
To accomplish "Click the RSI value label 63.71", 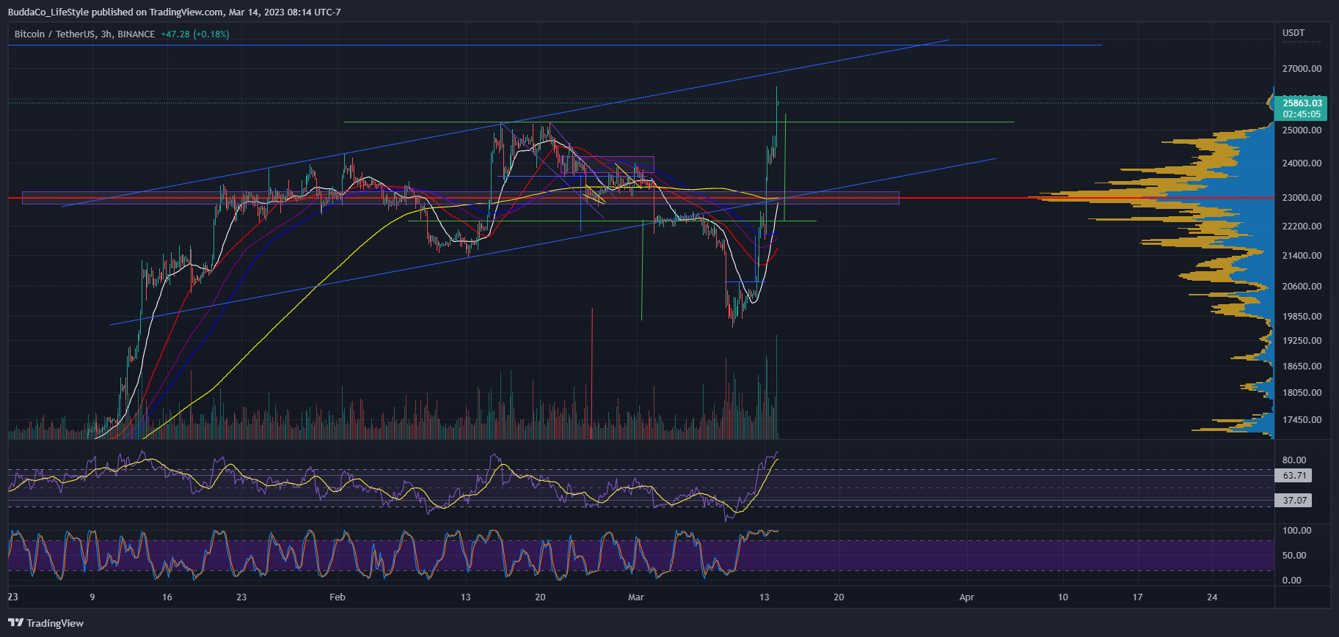I will (x=1294, y=476).
